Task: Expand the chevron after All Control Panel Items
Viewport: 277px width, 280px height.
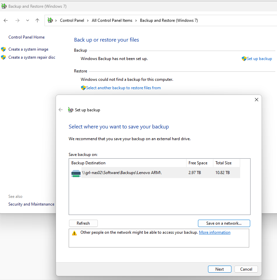Action: pyautogui.click(x=136, y=20)
